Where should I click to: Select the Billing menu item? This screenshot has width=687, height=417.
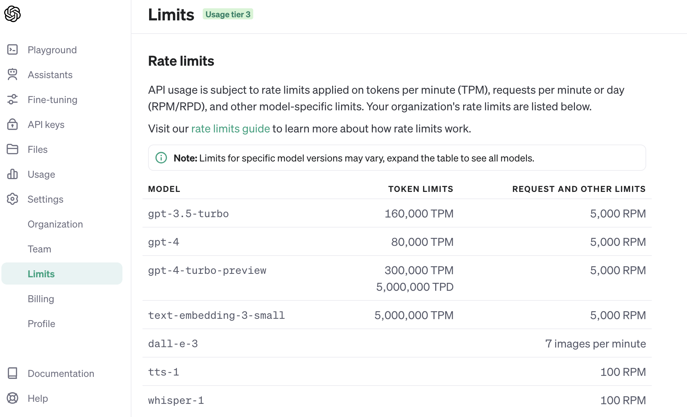coord(41,299)
